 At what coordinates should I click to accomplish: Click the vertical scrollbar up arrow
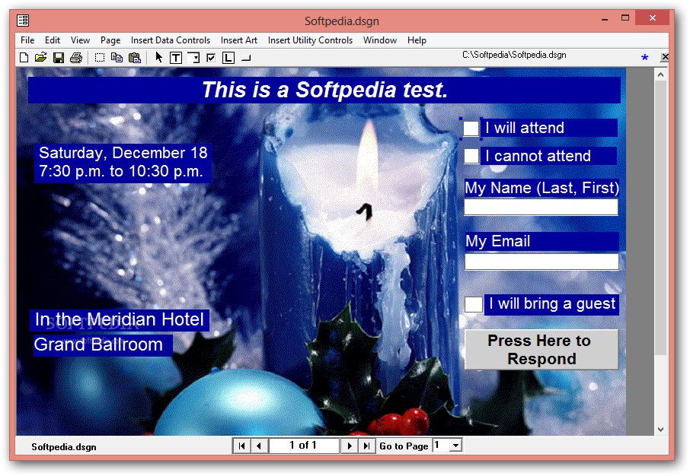660,75
